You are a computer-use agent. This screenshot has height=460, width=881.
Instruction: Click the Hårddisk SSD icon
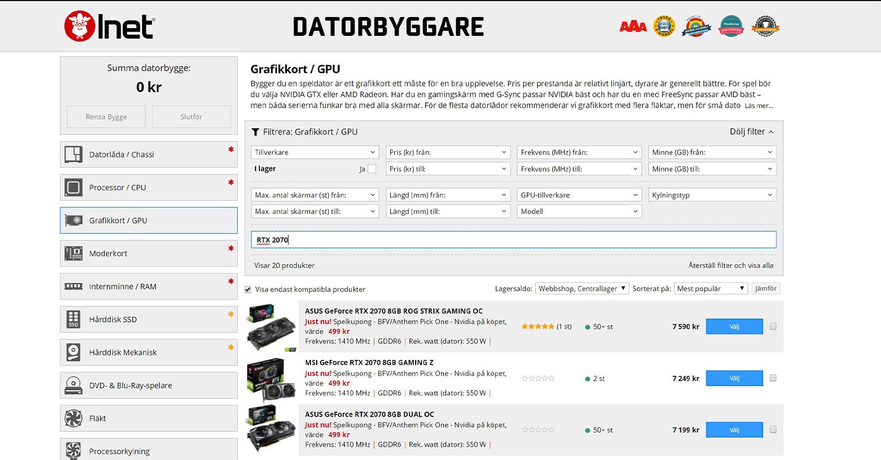73,320
